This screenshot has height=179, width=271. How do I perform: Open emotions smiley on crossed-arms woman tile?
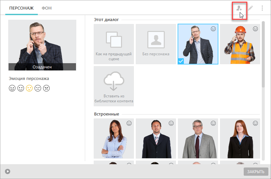coord(129,123)
